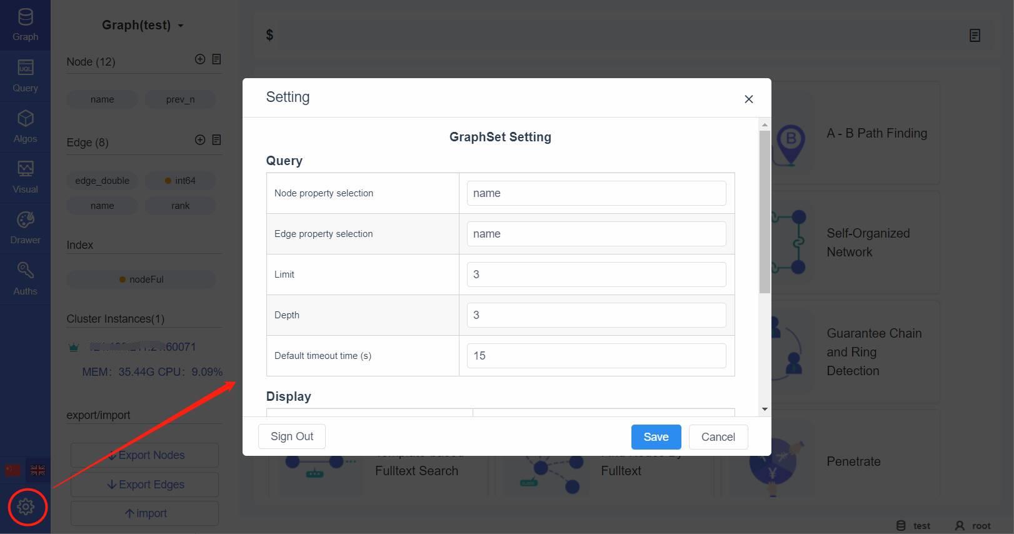The image size is (1014, 534).
Task: Switch language with the Chinese flag
Action: (13, 470)
